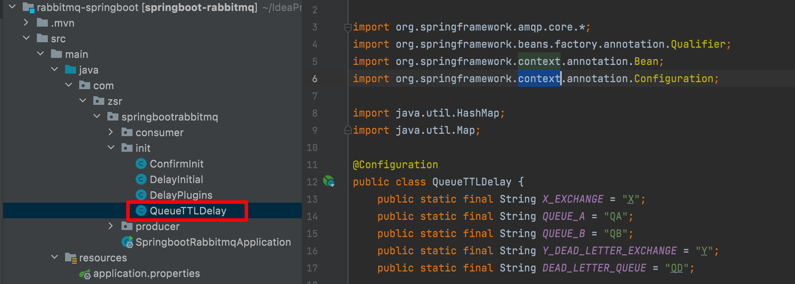Click the DelayPlugins class icon
The image size is (795, 284).
(141, 195)
